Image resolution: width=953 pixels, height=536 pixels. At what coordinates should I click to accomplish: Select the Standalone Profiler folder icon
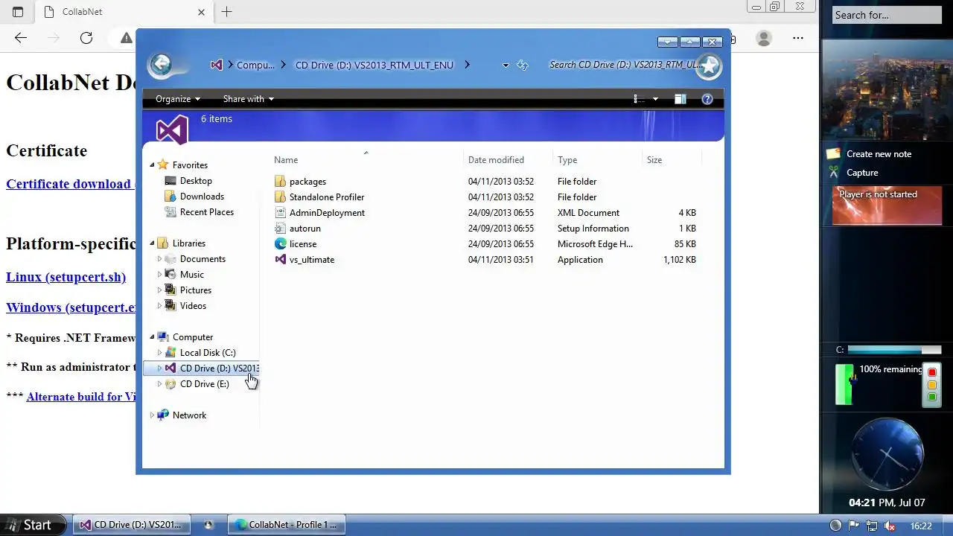[x=280, y=197]
